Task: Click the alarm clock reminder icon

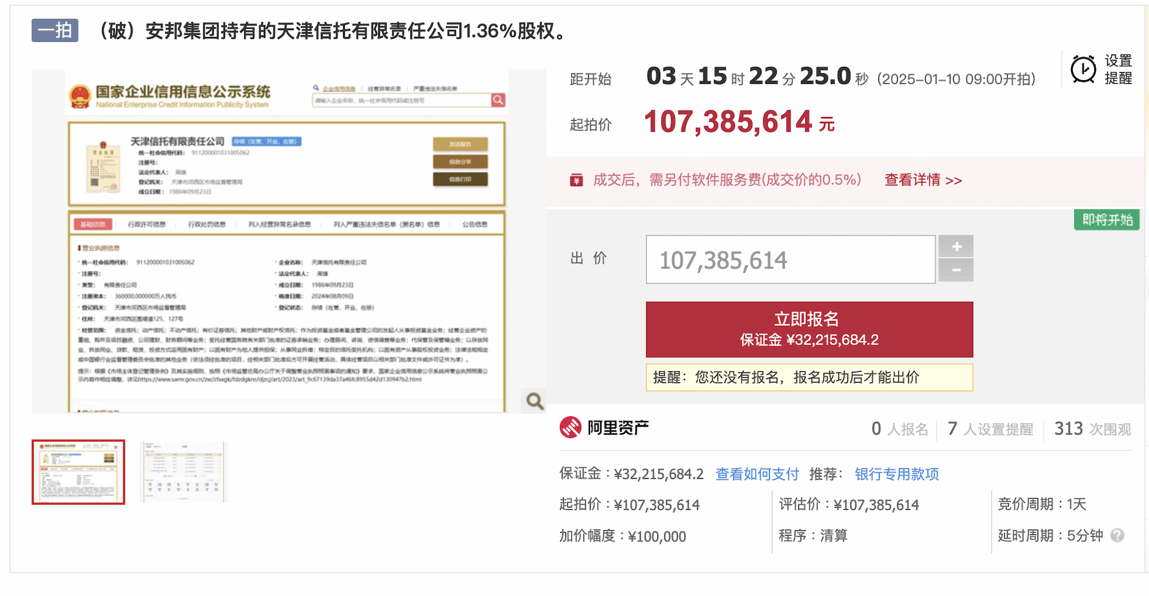Action: pyautogui.click(x=1083, y=69)
